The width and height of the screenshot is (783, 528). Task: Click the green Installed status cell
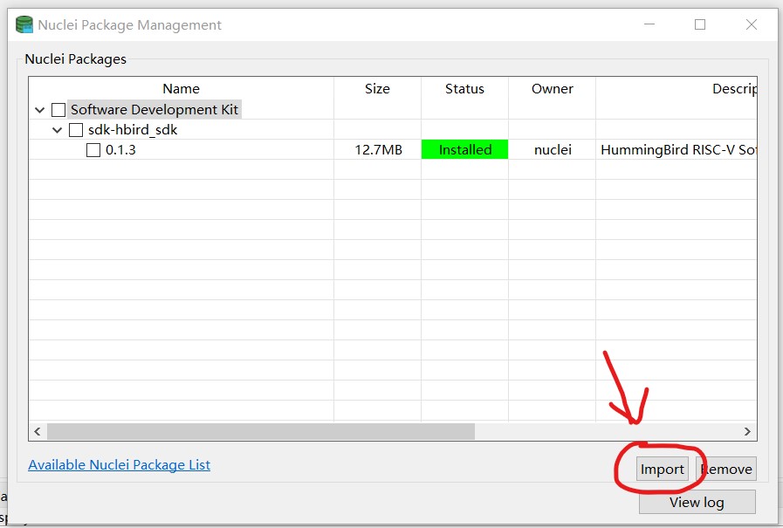pos(464,150)
